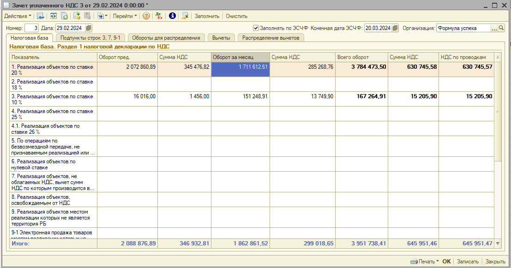Open the Печать dropdown at the bottom
Image resolution: width=511 pixels, height=268 pixels.
[424, 262]
